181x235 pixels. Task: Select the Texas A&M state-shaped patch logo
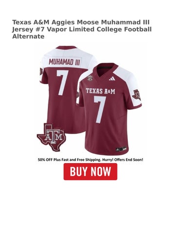coord(51,137)
